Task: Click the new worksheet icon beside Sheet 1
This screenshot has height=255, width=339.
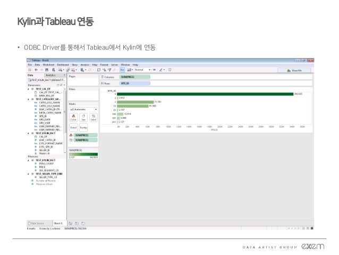Action: pos(71,224)
